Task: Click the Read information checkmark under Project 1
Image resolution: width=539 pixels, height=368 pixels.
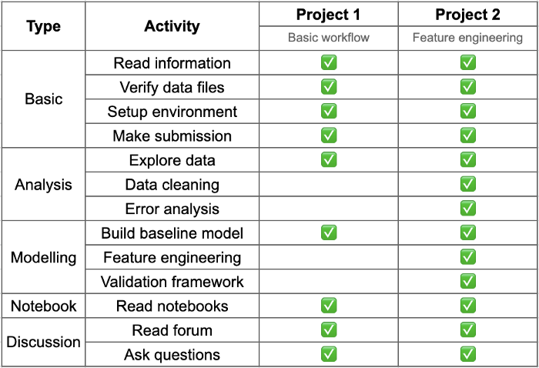Action: coord(329,62)
